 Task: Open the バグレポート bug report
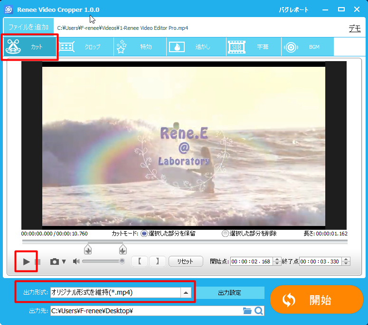(293, 9)
